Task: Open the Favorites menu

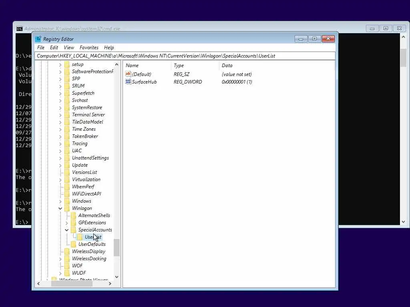Action: pos(89,48)
